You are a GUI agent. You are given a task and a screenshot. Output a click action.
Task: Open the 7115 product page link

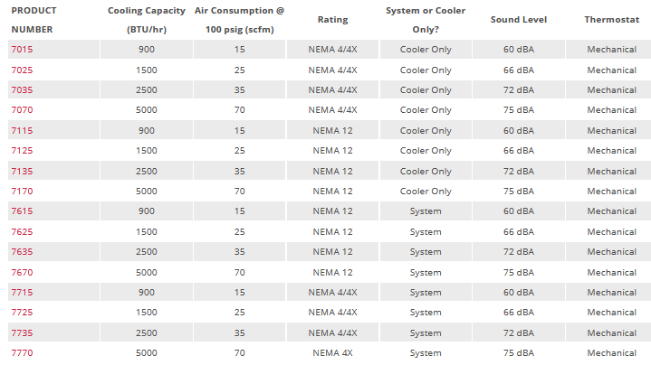pyautogui.click(x=22, y=130)
